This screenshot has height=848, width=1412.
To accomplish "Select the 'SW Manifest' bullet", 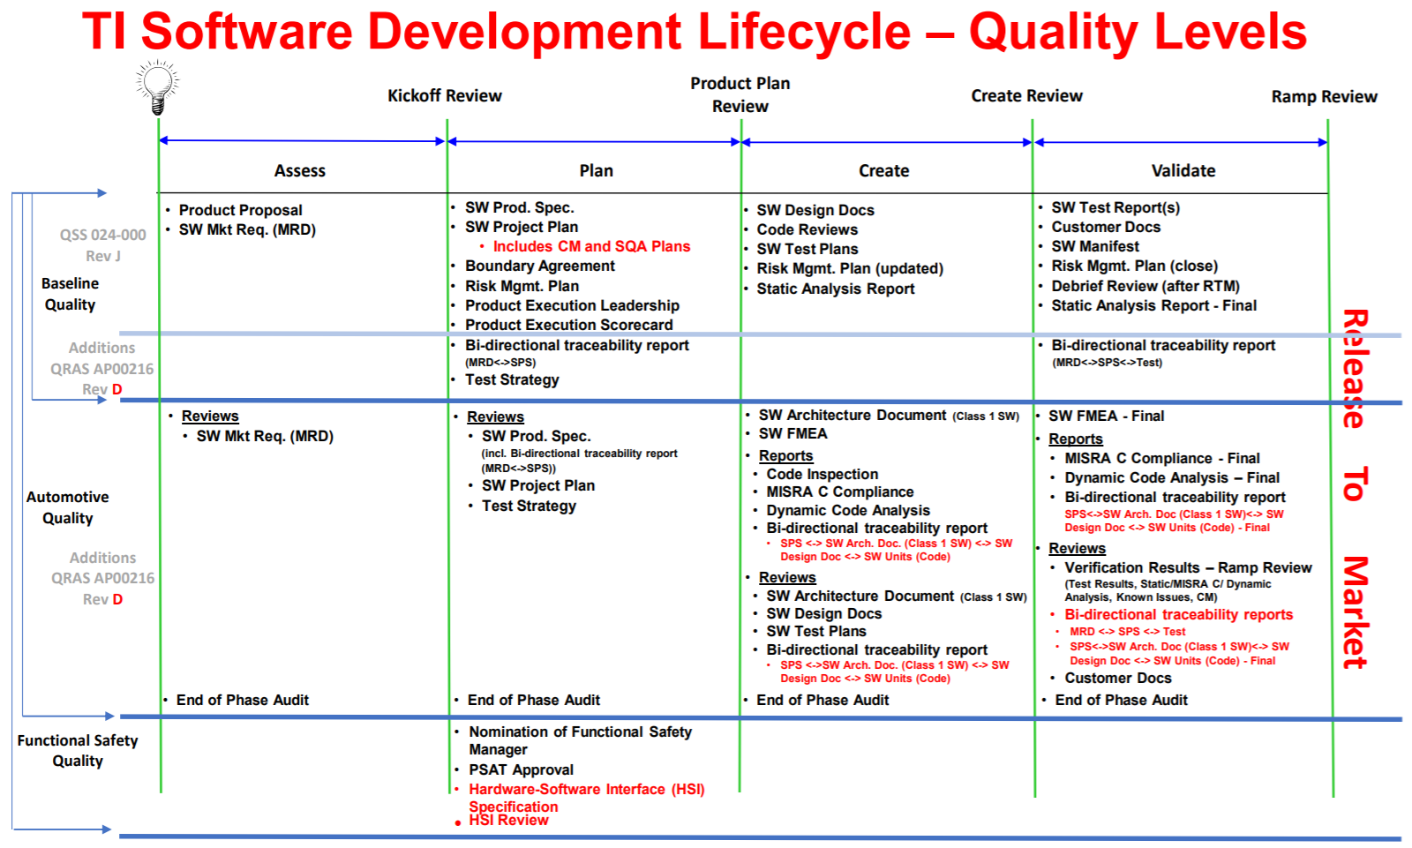I will tap(1095, 246).
